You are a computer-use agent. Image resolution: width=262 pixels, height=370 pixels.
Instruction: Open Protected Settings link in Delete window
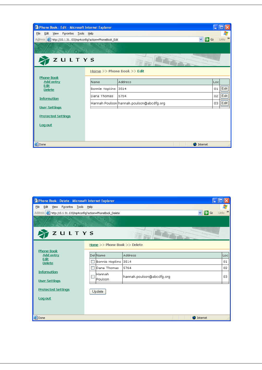[x=54, y=290]
